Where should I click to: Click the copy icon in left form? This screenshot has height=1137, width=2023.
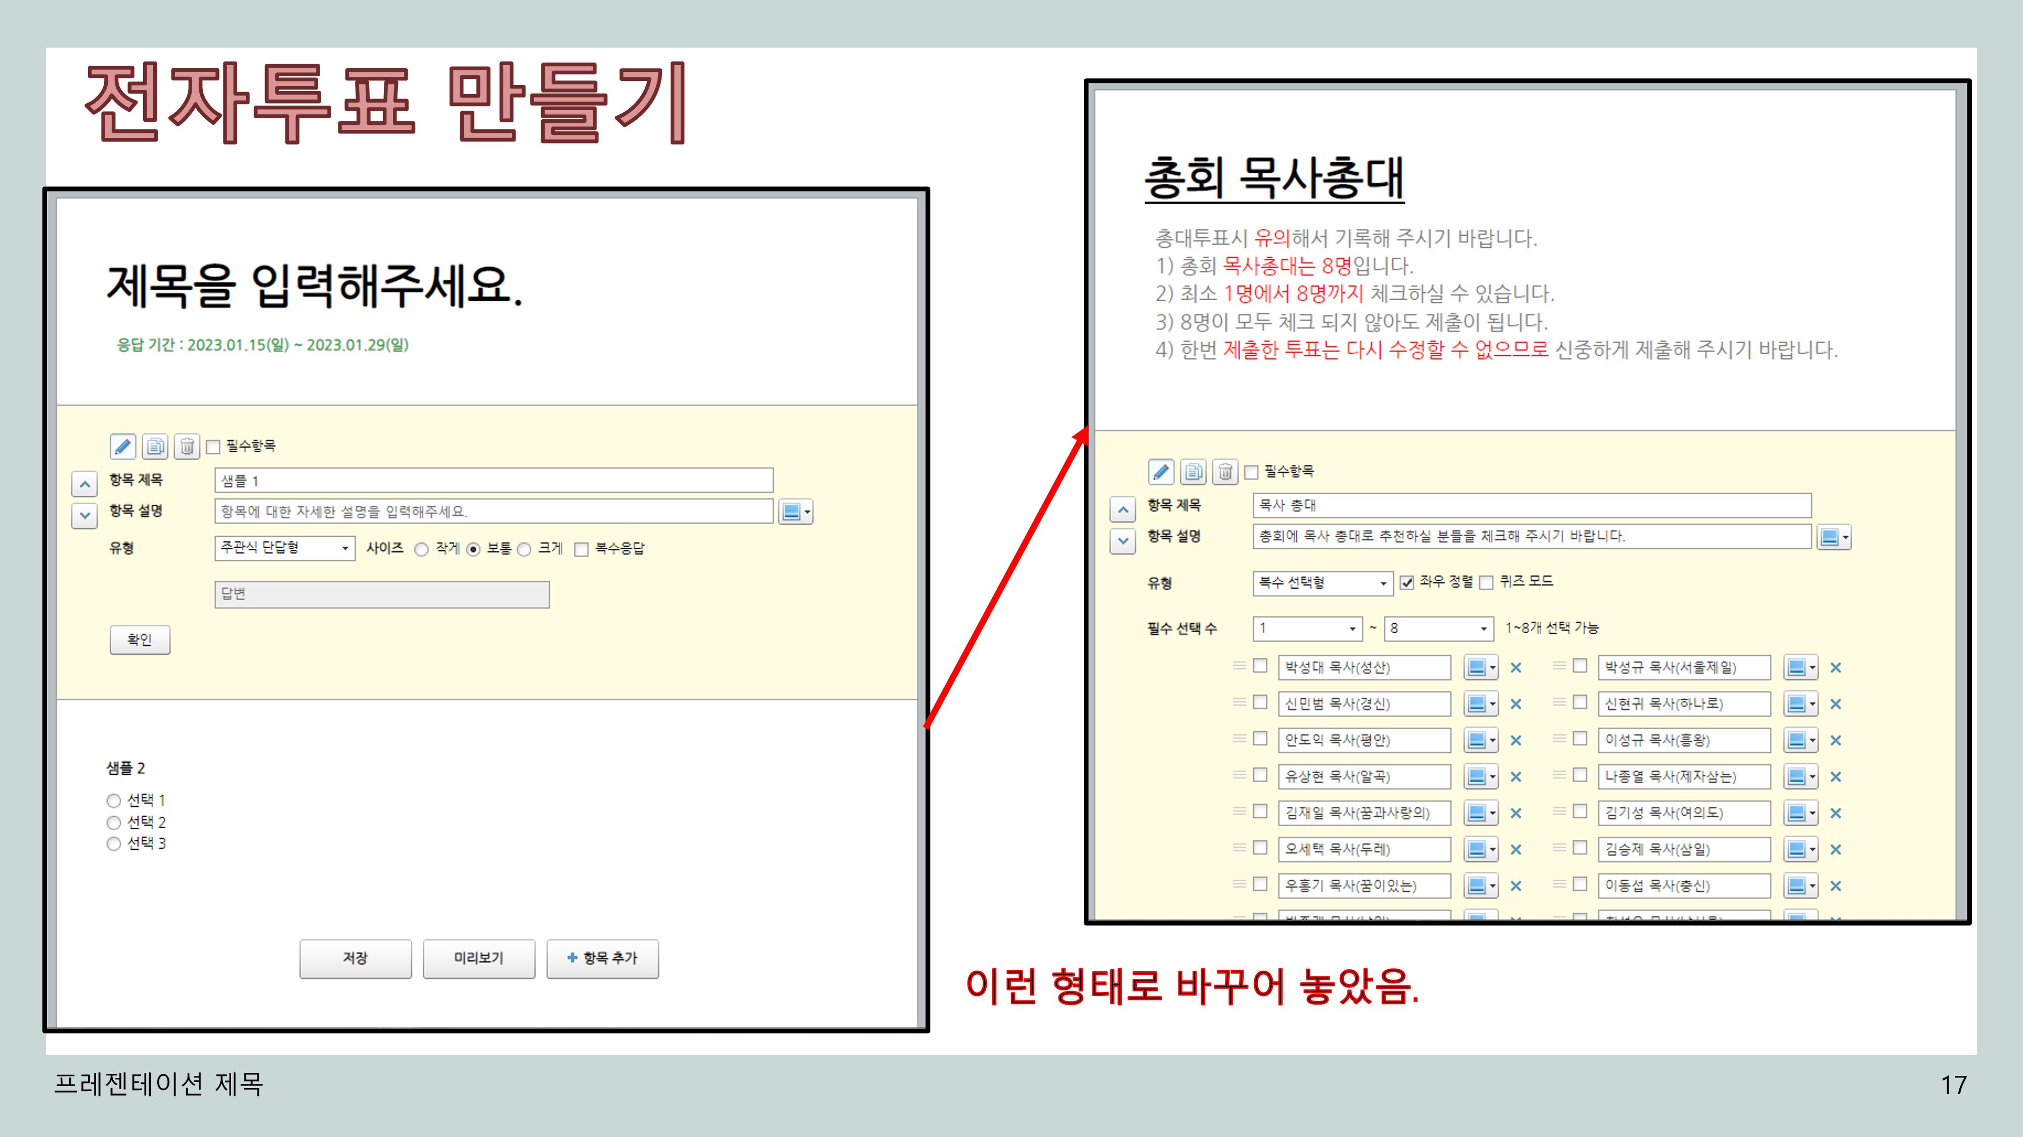pos(155,447)
